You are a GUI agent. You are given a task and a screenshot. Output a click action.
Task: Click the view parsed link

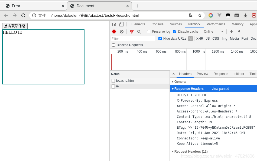pyautogui.click(x=220, y=89)
